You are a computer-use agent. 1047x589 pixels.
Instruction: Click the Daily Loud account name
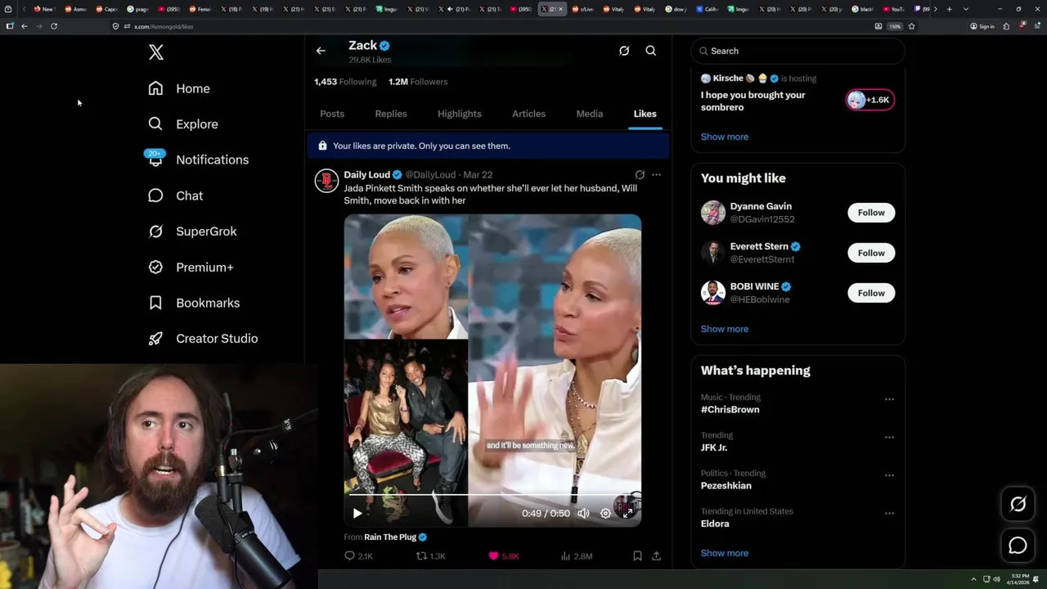click(367, 174)
